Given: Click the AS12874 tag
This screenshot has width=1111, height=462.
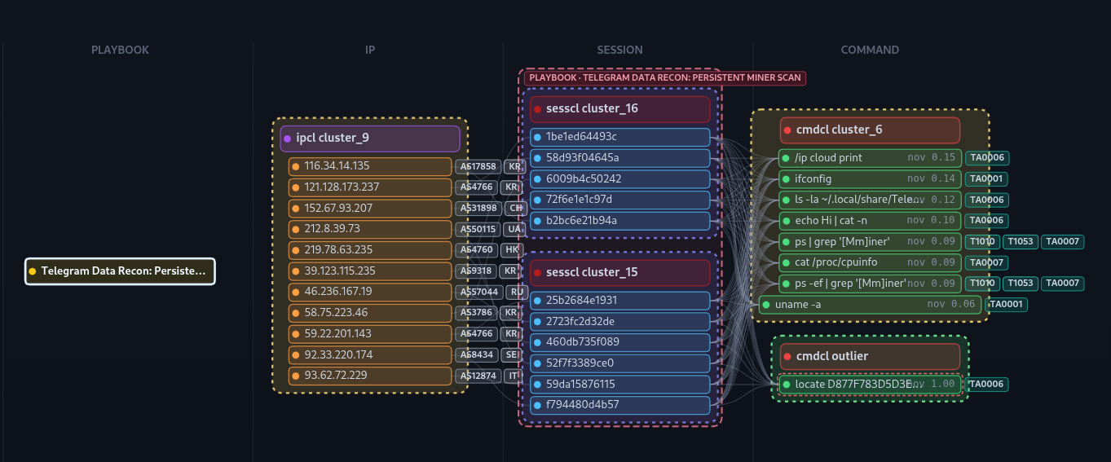Looking at the screenshot, I should (478, 376).
